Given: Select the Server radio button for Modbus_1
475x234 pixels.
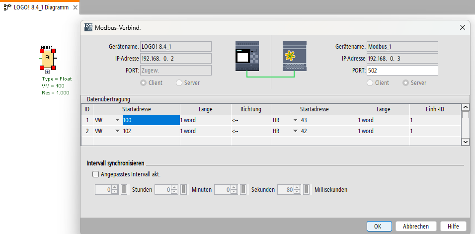Looking at the screenshot, I should (405, 83).
